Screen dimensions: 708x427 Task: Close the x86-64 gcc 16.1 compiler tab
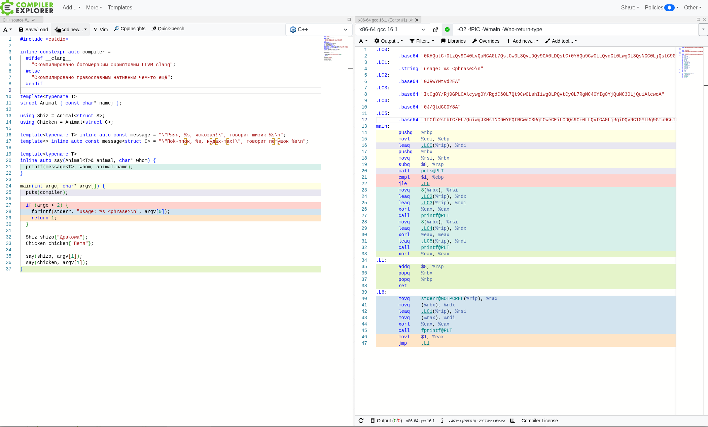[417, 20]
